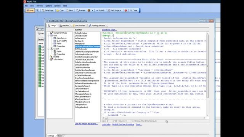Click the Open folder toolbar button

tap(60, 10)
